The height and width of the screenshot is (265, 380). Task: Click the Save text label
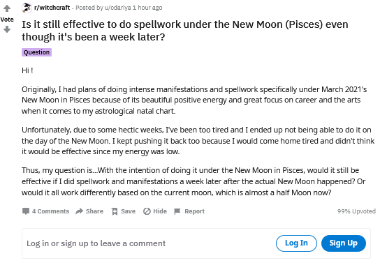tap(129, 211)
